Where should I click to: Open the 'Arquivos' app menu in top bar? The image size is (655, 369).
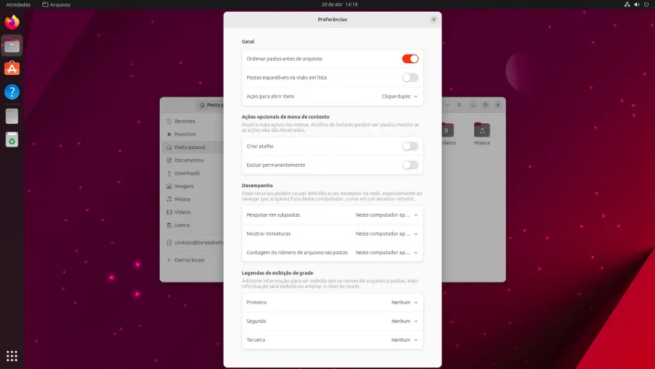pos(56,5)
